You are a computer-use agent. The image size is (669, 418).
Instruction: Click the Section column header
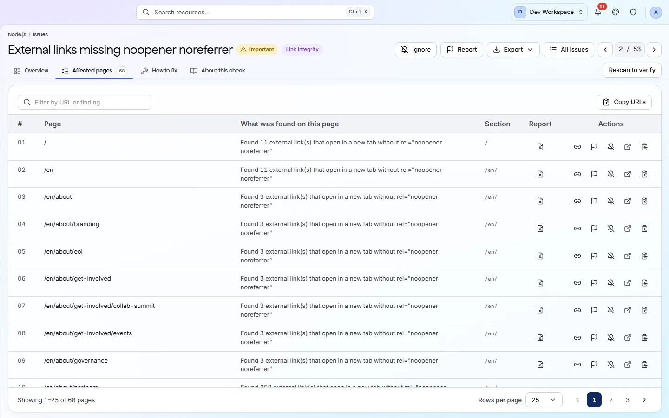[x=498, y=124]
